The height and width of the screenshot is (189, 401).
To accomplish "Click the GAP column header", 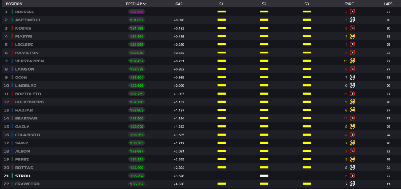I will 179,4.
